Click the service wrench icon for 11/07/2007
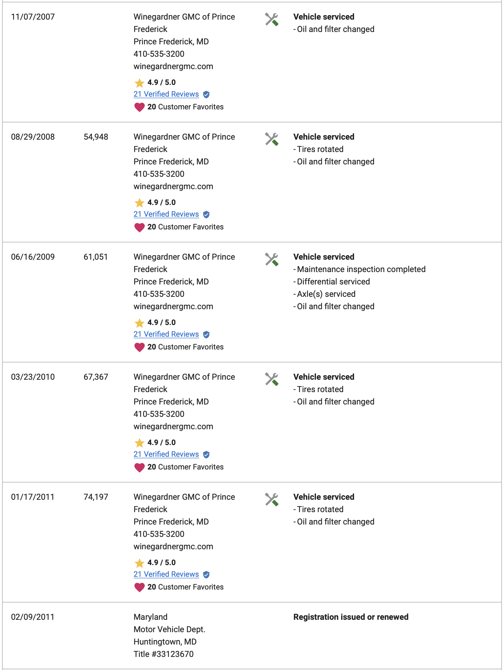The image size is (504, 670). (272, 19)
